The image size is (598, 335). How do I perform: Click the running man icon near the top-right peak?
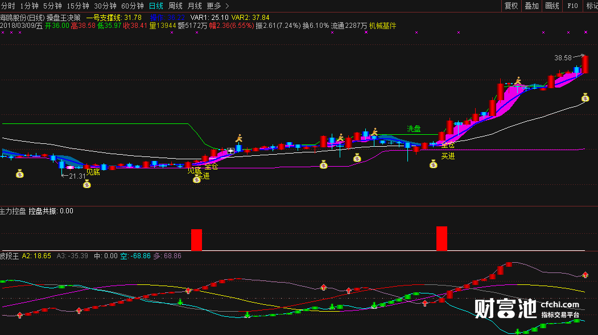[x=518, y=81]
